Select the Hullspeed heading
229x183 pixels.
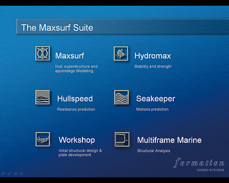tap(75, 99)
